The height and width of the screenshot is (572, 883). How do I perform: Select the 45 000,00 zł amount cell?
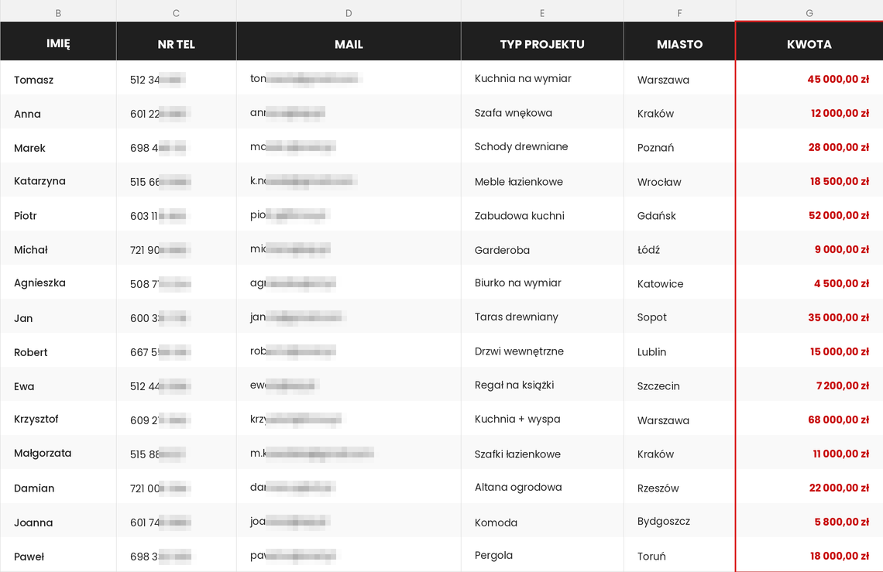click(809, 78)
